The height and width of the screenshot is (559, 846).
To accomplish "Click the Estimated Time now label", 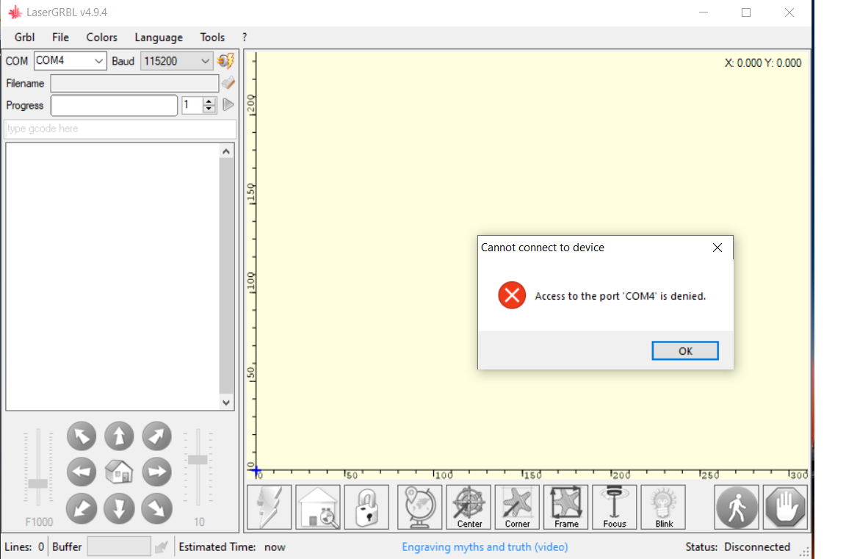I will pyautogui.click(x=232, y=547).
